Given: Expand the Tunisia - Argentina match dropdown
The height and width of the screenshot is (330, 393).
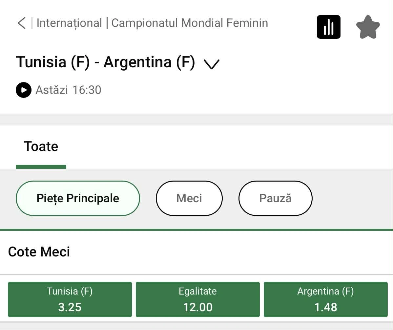Looking at the screenshot, I should (x=212, y=64).
